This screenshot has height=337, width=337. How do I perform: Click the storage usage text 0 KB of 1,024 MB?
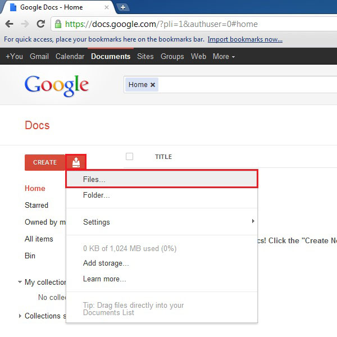click(x=130, y=248)
